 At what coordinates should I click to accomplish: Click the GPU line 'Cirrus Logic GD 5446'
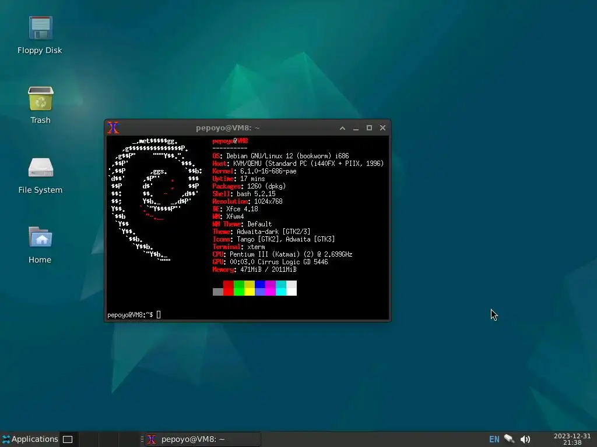tap(271, 262)
